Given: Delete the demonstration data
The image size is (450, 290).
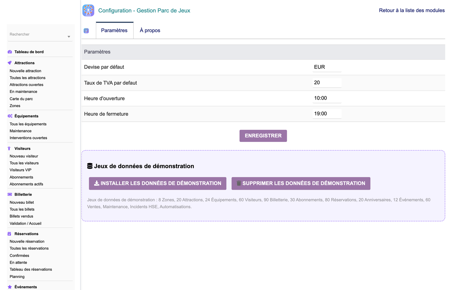Looking at the screenshot, I should point(301,184).
